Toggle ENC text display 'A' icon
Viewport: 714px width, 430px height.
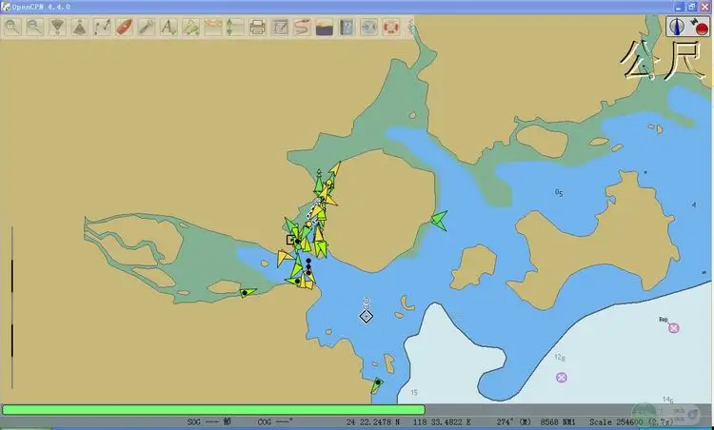(x=169, y=28)
